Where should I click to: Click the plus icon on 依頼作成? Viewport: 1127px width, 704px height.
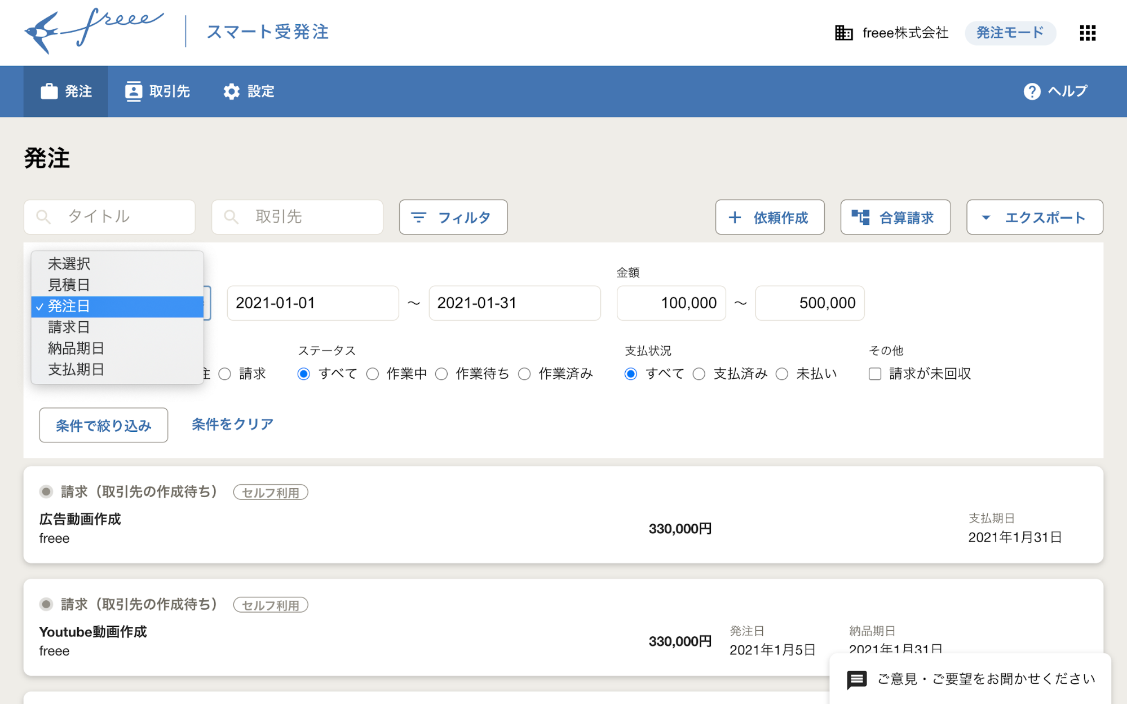[735, 217]
